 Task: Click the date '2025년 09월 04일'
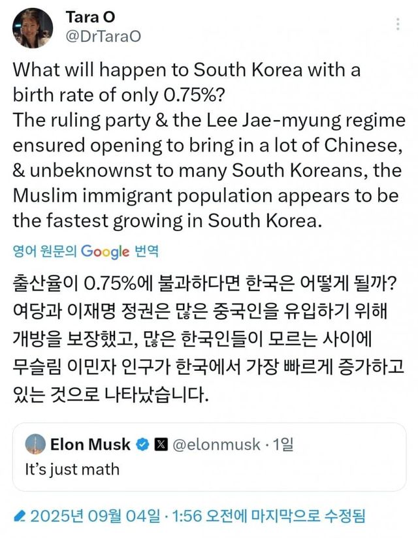[98, 516]
